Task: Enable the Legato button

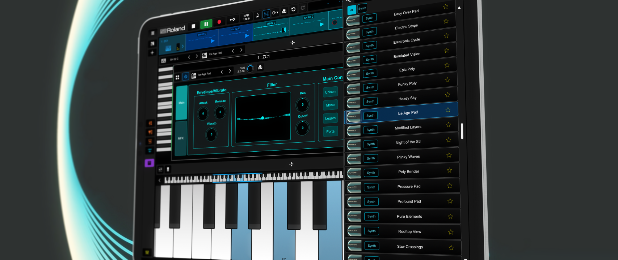Action: 330,118
